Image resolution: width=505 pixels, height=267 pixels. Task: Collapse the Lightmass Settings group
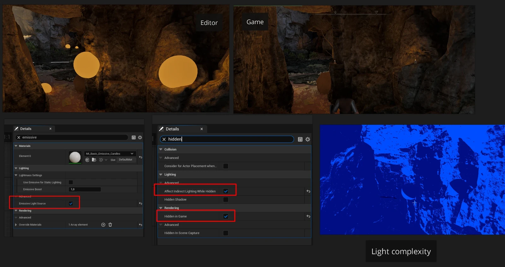click(x=16, y=175)
